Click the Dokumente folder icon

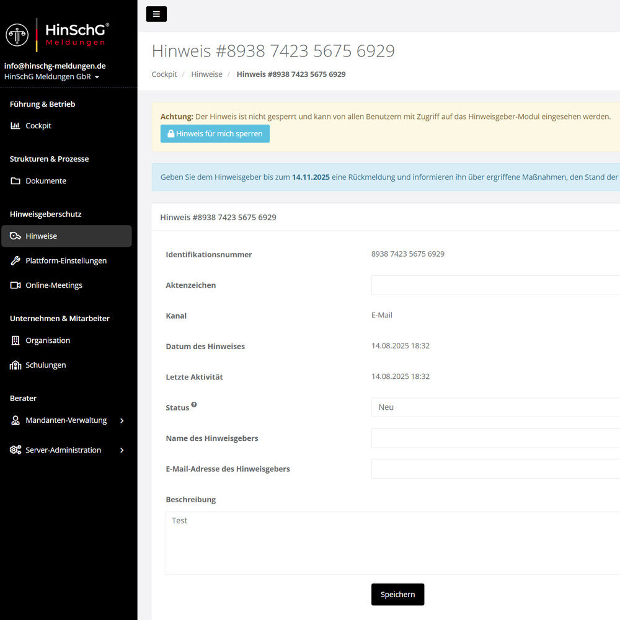[15, 181]
